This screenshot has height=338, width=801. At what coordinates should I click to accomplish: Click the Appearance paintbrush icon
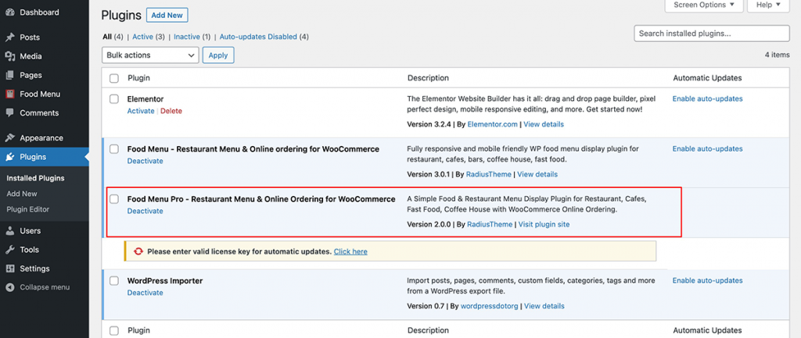[9, 137]
